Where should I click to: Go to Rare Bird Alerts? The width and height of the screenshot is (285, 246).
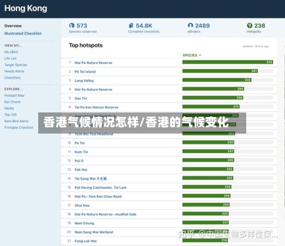tap(16, 121)
